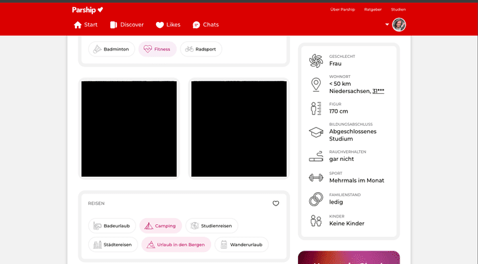Click the Familienstand rings icon
478x264 pixels.
316,199
